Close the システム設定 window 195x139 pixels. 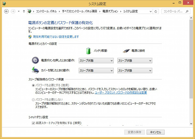click(x=188, y=3)
